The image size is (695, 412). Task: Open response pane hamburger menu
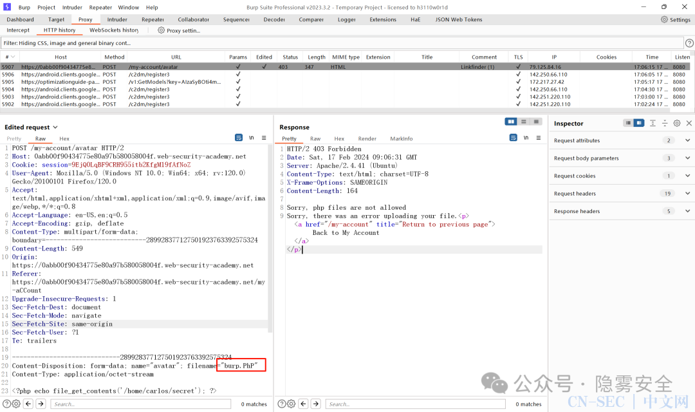click(x=539, y=138)
